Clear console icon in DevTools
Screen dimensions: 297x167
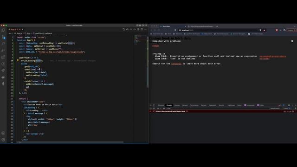[x=154, y=109]
